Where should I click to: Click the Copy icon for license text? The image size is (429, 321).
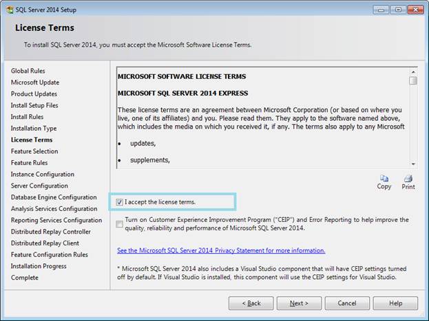[384, 179]
